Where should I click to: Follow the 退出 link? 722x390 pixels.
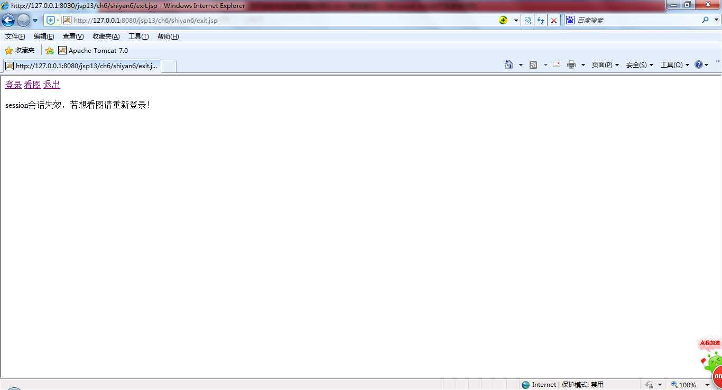52,85
